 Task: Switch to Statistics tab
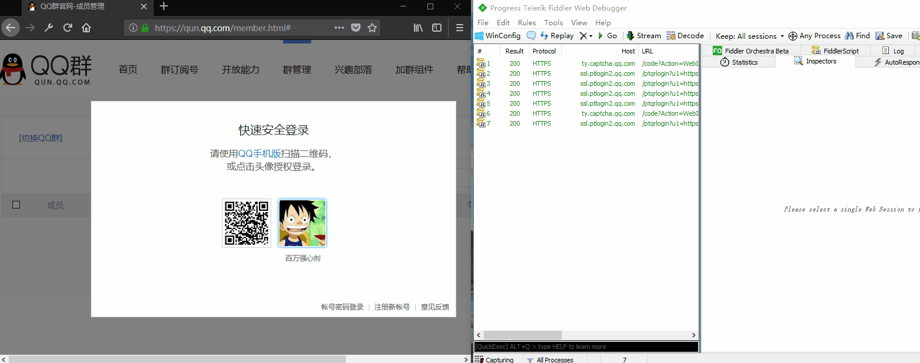pos(739,62)
